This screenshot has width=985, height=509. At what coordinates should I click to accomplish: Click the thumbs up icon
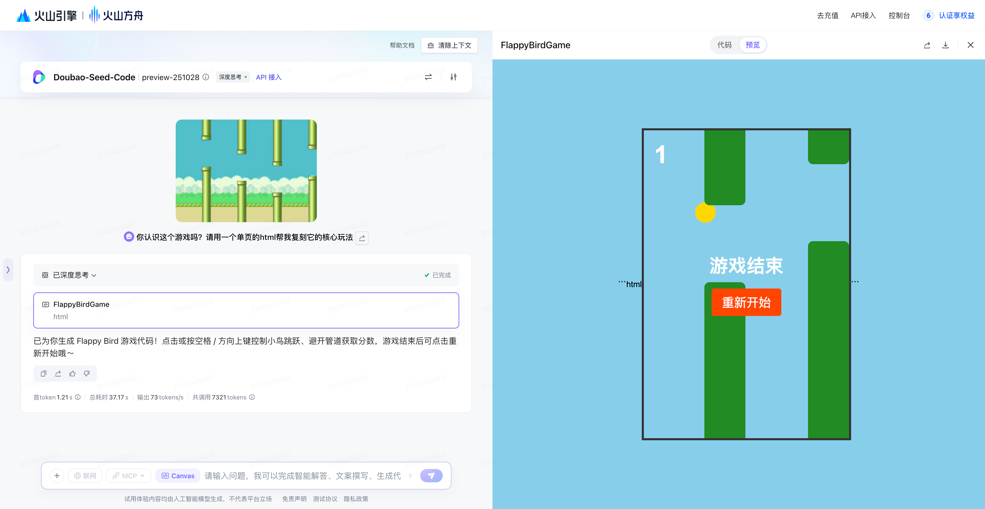(x=72, y=374)
